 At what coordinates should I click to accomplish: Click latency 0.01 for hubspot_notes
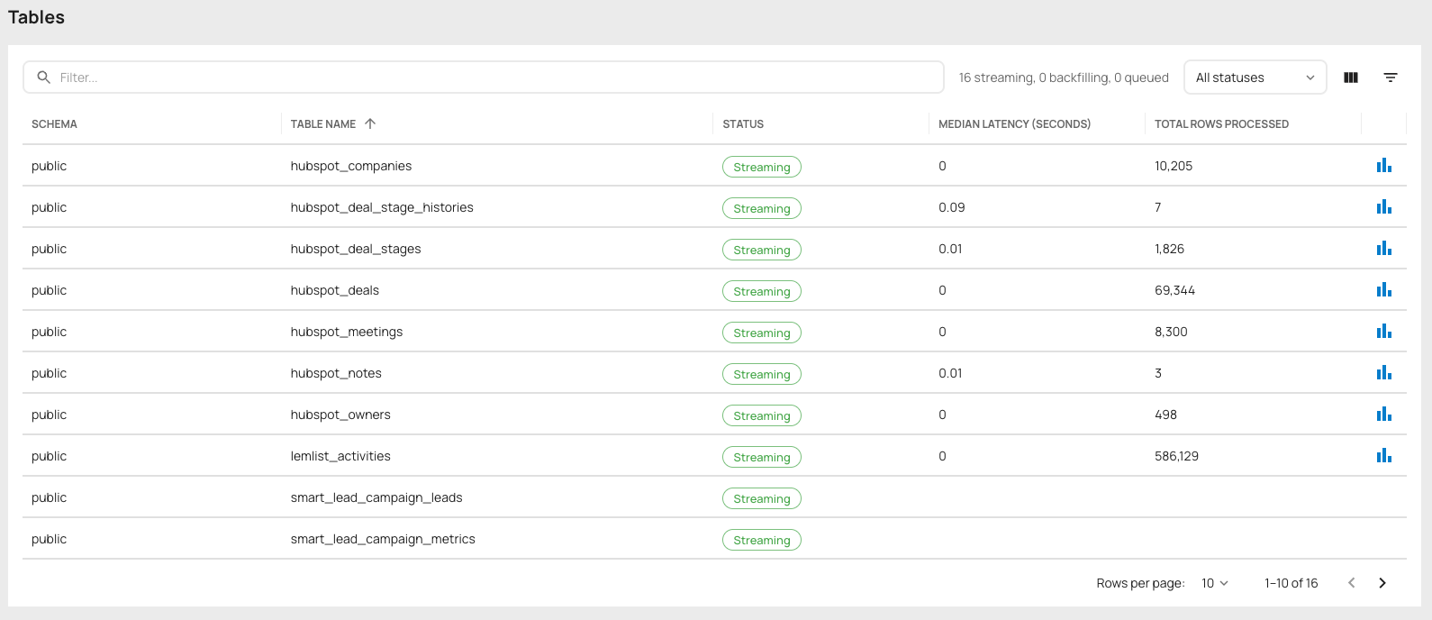click(950, 373)
